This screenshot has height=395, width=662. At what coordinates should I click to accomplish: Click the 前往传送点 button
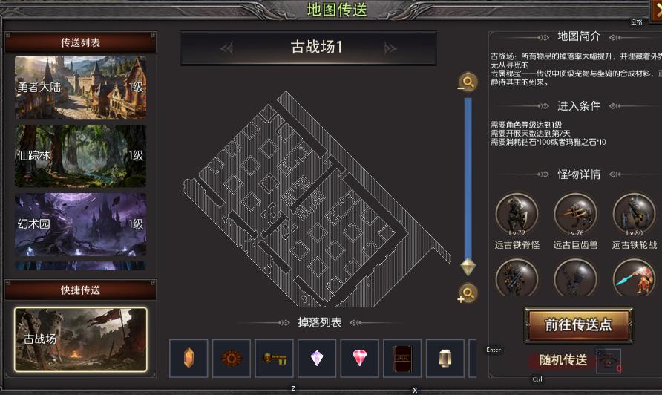pos(578,325)
